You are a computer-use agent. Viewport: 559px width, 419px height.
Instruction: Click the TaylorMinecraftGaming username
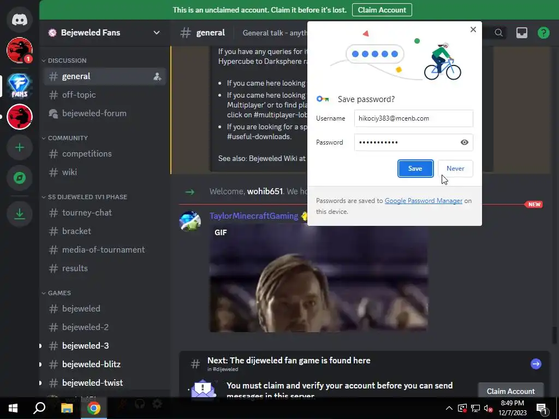(x=254, y=216)
